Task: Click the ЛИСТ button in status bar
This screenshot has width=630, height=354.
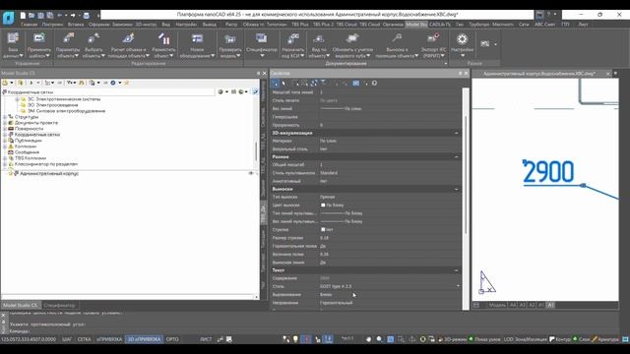Action: click(x=206, y=339)
